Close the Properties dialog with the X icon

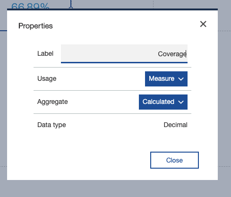pyautogui.click(x=203, y=24)
